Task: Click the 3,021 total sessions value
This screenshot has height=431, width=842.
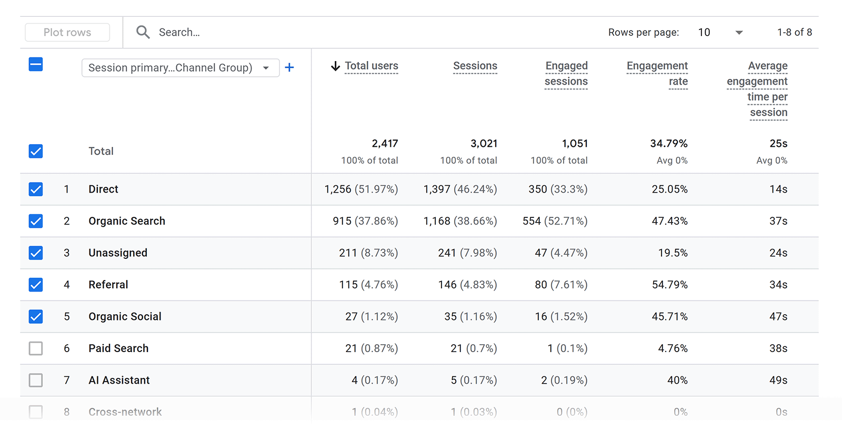Action: [x=484, y=144]
